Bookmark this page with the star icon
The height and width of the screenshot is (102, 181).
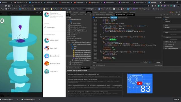click(x=148, y=6)
